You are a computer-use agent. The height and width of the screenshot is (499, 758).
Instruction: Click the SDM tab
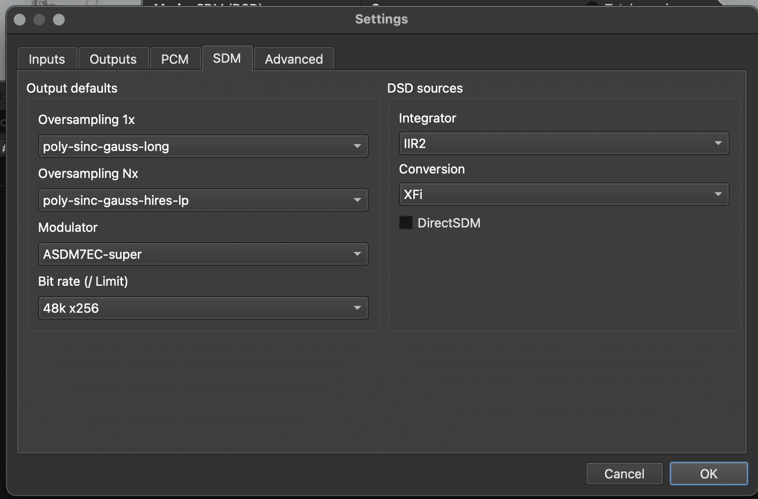227,58
